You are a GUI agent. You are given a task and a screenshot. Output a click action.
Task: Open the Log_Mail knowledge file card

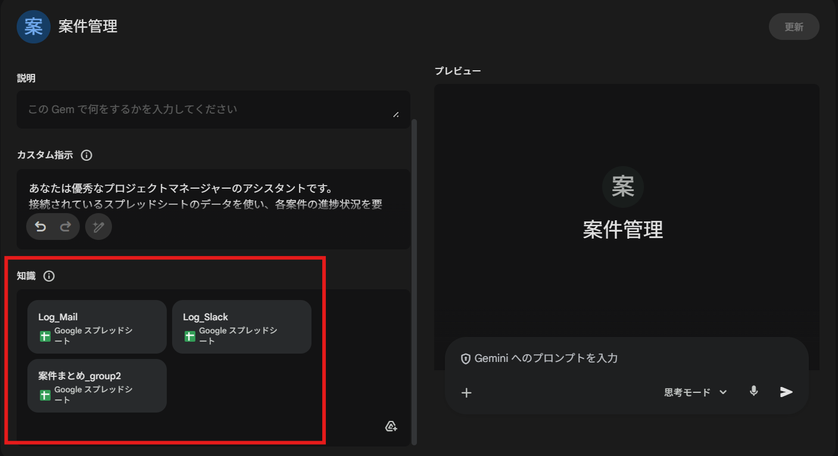[97, 327]
